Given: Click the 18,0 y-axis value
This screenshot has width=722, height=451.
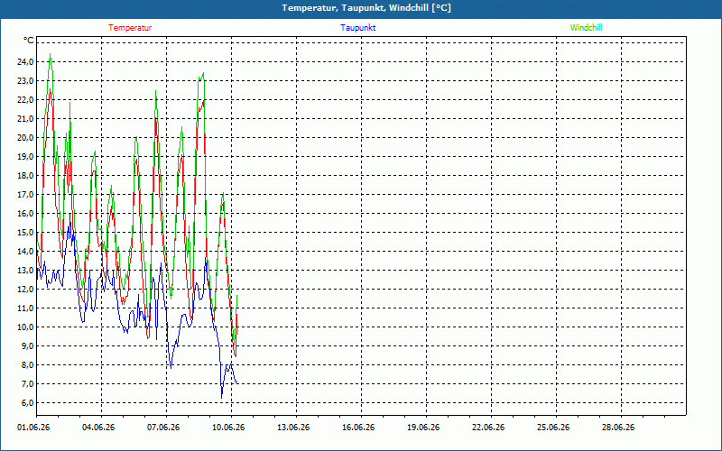Looking at the screenshot, I should click(25, 175).
